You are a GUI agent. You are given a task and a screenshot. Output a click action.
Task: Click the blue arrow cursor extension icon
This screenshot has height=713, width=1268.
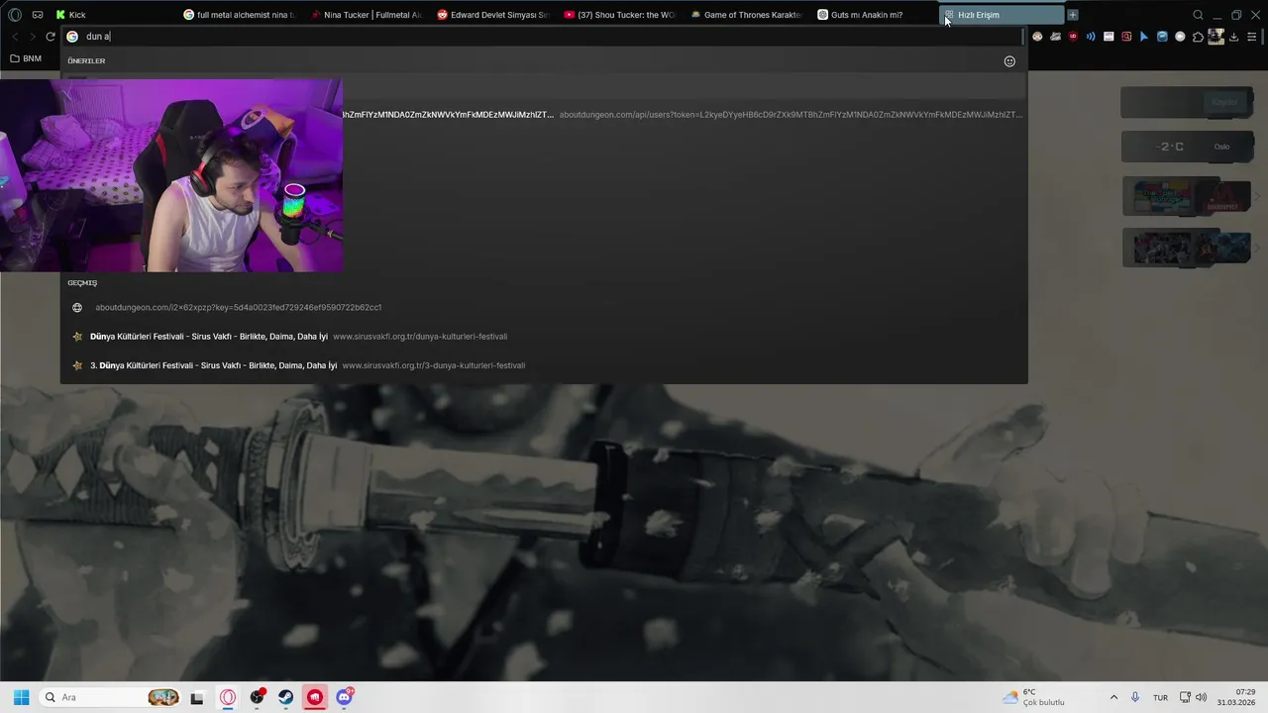[x=1144, y=37]
